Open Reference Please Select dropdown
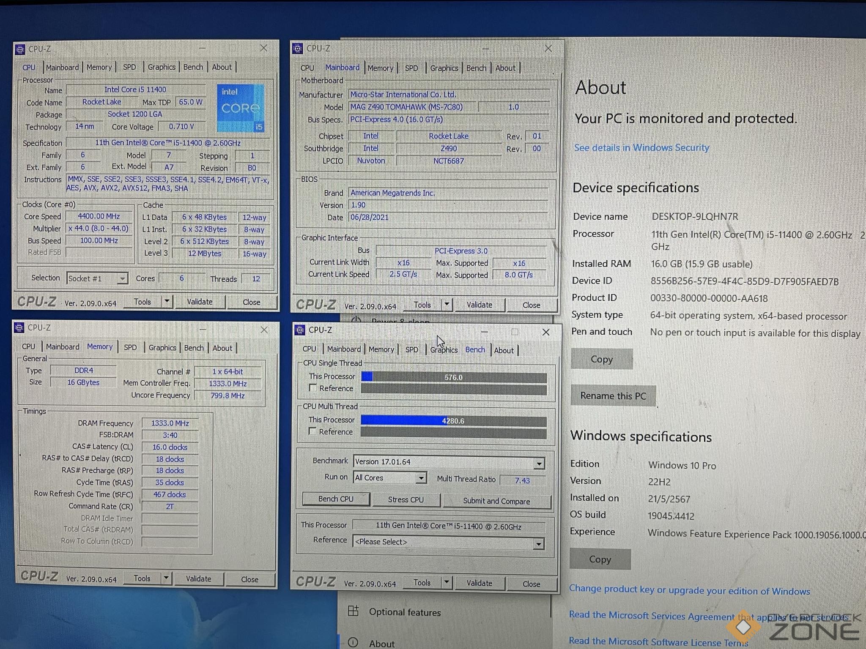 coord(538,543)
